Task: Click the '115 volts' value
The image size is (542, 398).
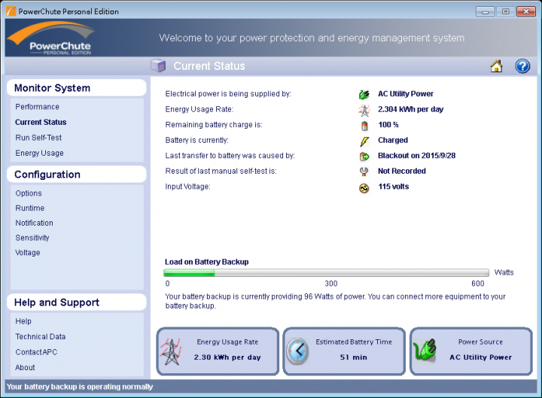Action: (x=394, y=187)
